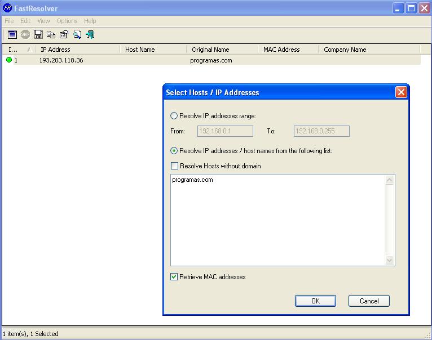Click the Exit door toolbar icon
Viewport: 432px width, 340px height.
(90, 35)
